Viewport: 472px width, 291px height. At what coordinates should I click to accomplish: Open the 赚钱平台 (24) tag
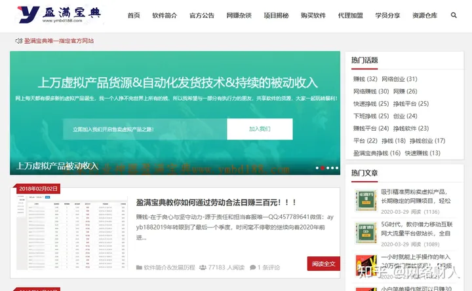[x=371, y=128]
